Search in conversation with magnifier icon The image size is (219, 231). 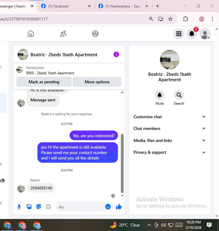pyautogui.click(x=179, y=95)
